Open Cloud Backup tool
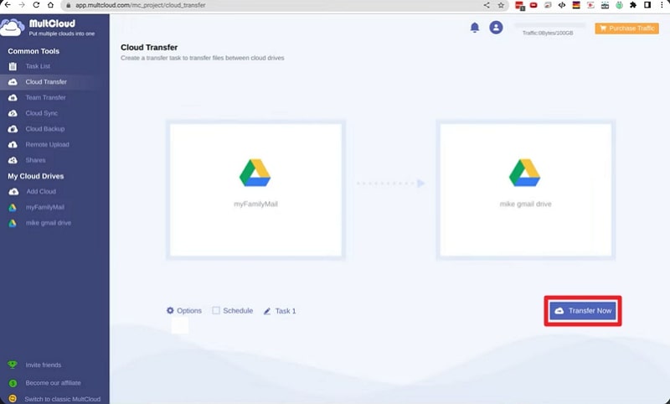 tap(45, 129)
